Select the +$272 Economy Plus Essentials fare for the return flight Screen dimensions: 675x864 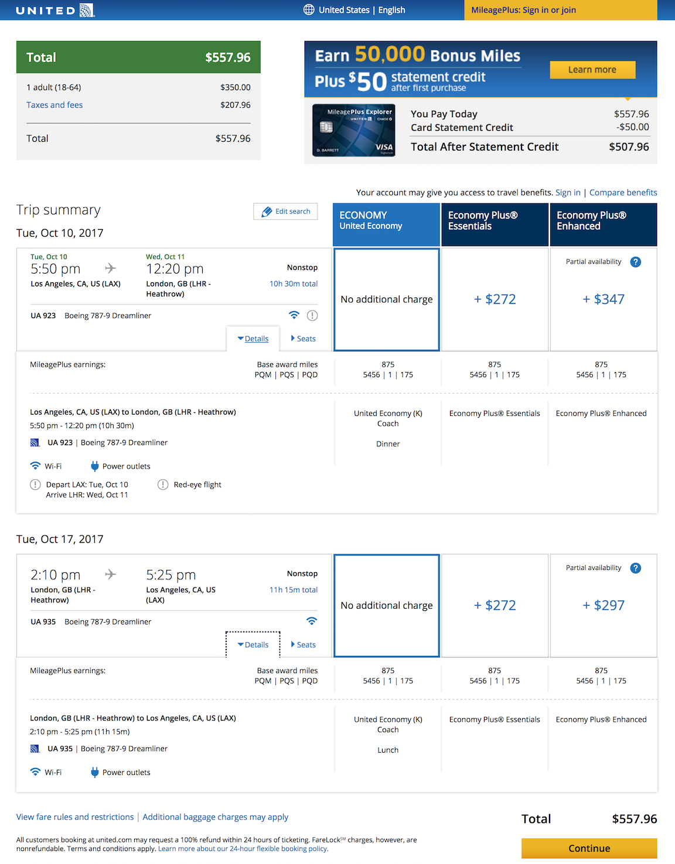click(494, 605)
